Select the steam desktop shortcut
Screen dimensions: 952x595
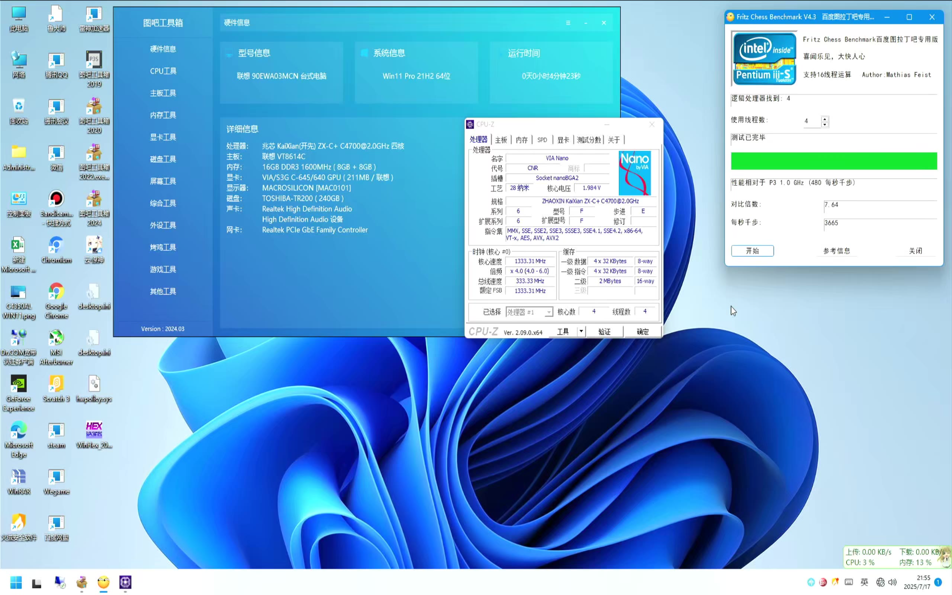[x=56, y=435]
